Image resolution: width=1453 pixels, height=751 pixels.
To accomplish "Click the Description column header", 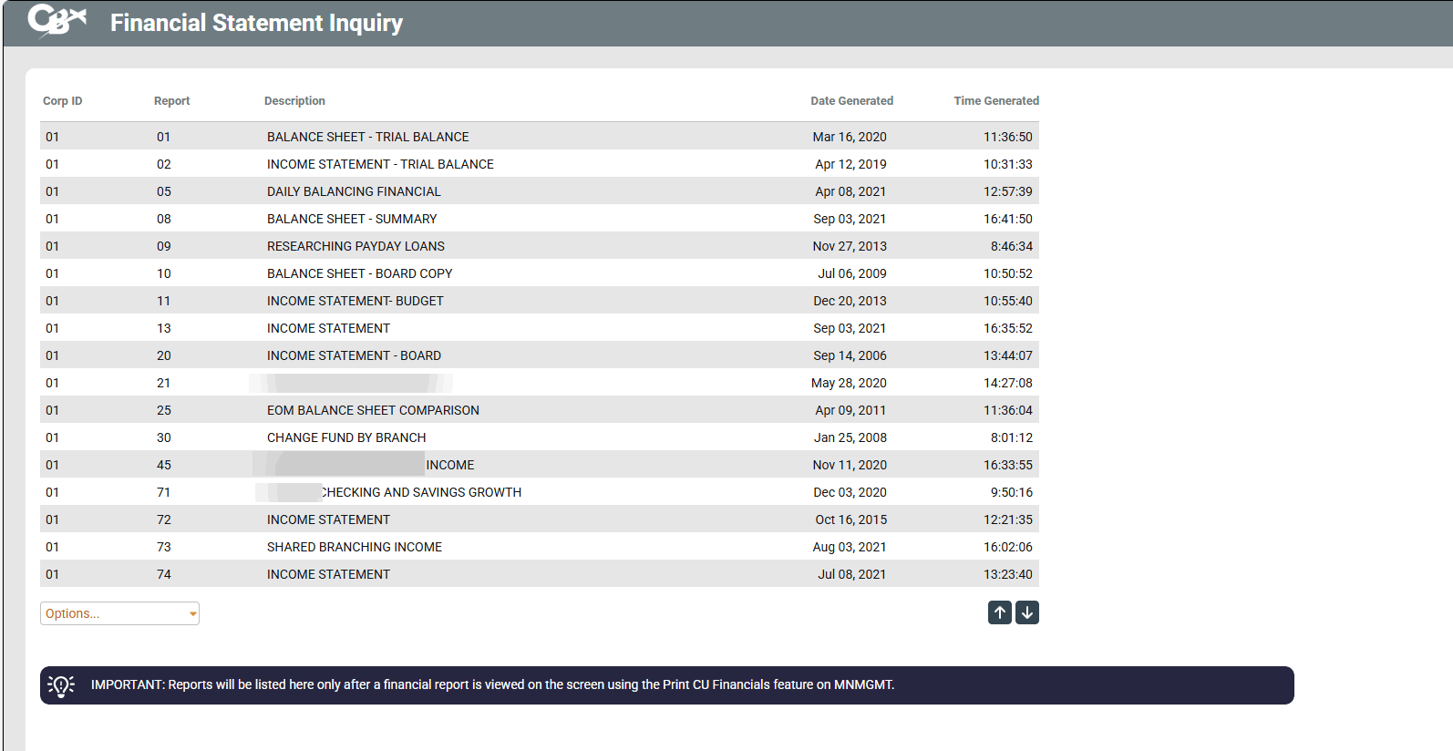I will point(294,101).
